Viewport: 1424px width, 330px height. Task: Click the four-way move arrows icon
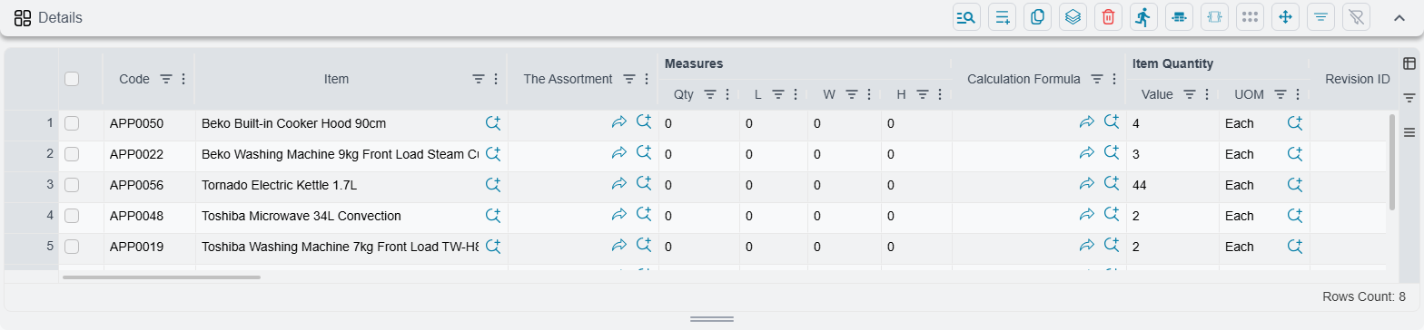1284,16
